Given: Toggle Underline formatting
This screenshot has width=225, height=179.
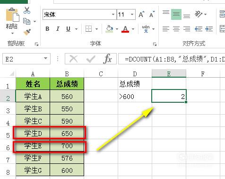Looking at the screenshot, I should point(69,29).
